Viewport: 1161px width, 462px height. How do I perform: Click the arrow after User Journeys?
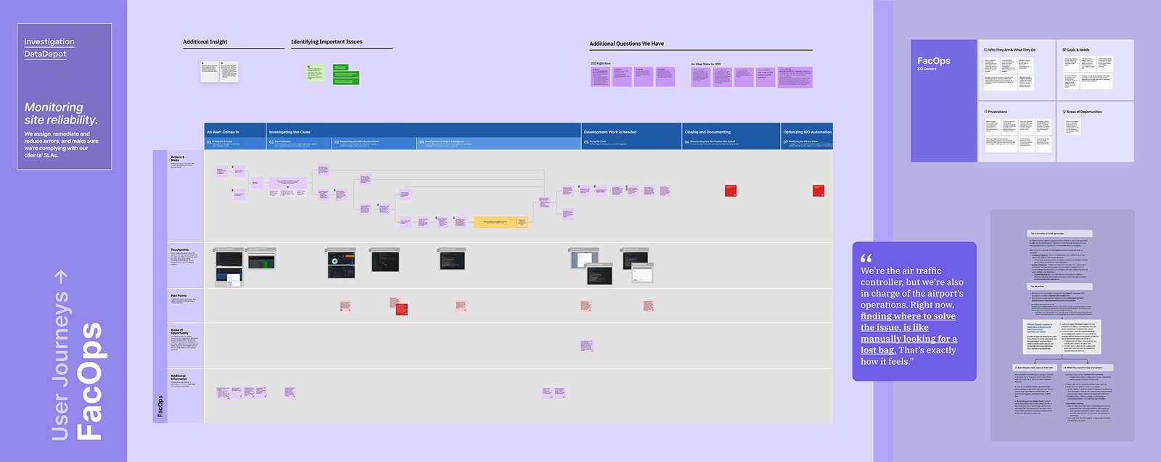(61, 276)
